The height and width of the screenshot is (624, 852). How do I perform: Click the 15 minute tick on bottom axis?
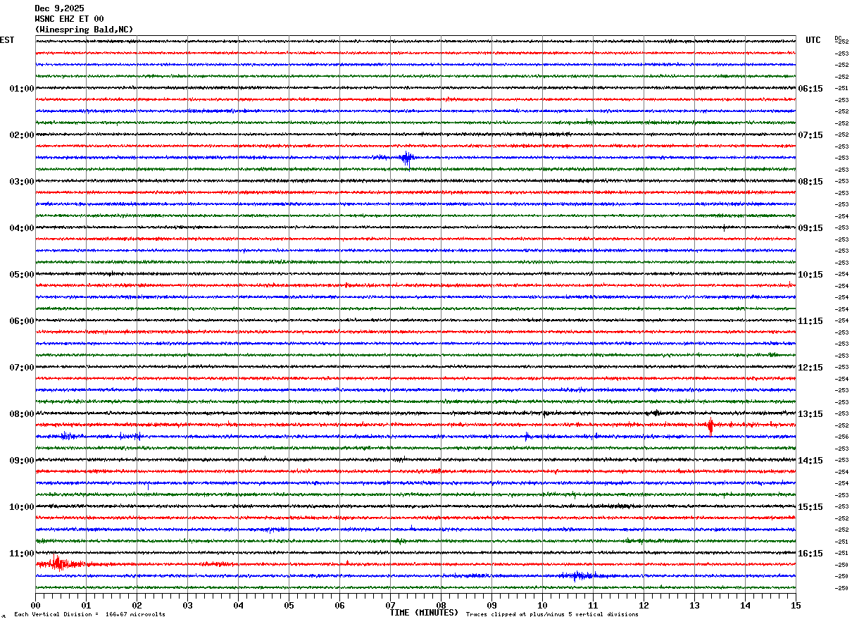796,605
